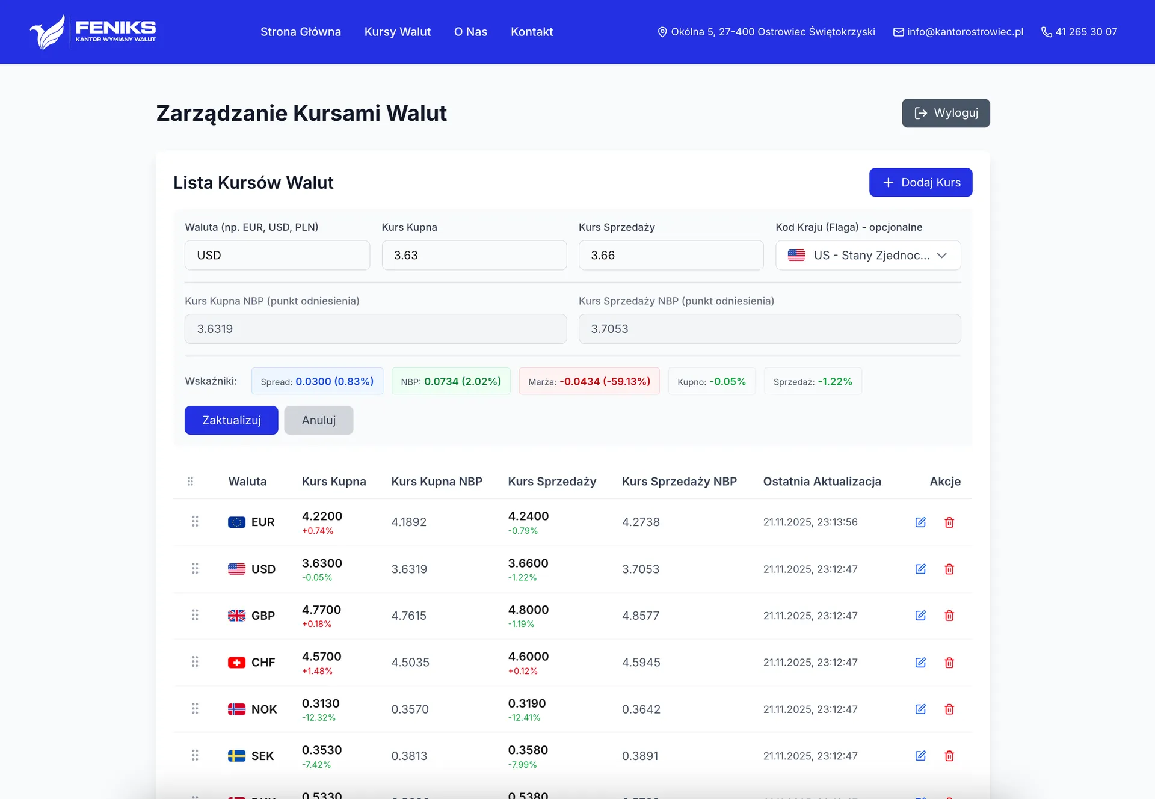Screen dimensions: 1155x799
Task: Go to O Nas page
Action: coord(470,32)
